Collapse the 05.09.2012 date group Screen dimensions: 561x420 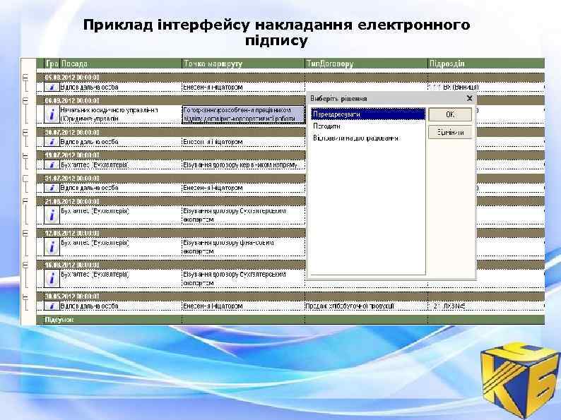click(x=25, y=77)
